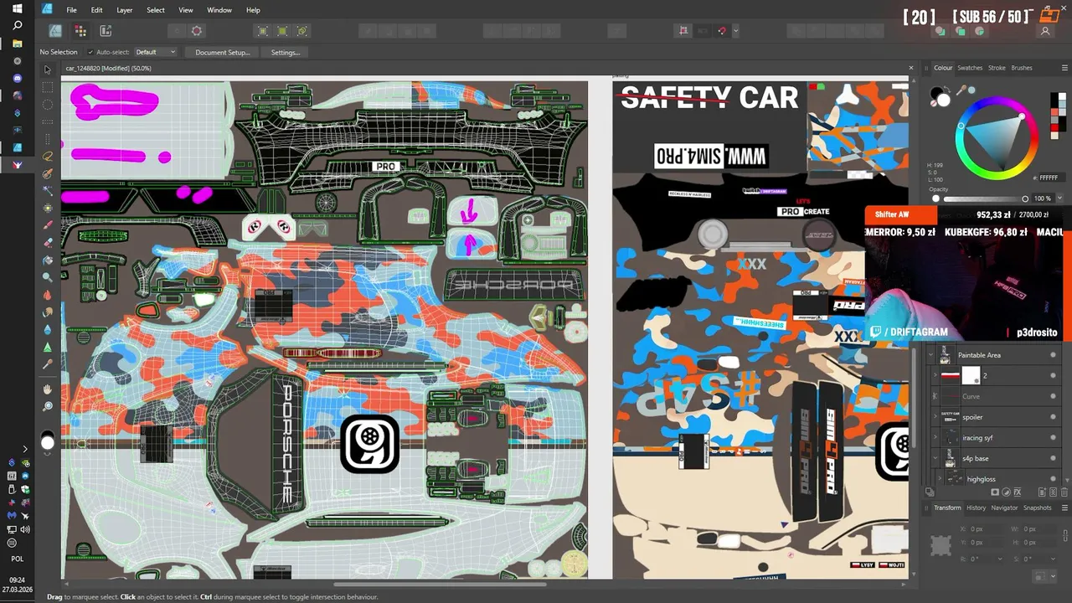Viewport: 1072px width, 603px height.
Task: Switch to the Designer persona
Action: coord(54,31)
